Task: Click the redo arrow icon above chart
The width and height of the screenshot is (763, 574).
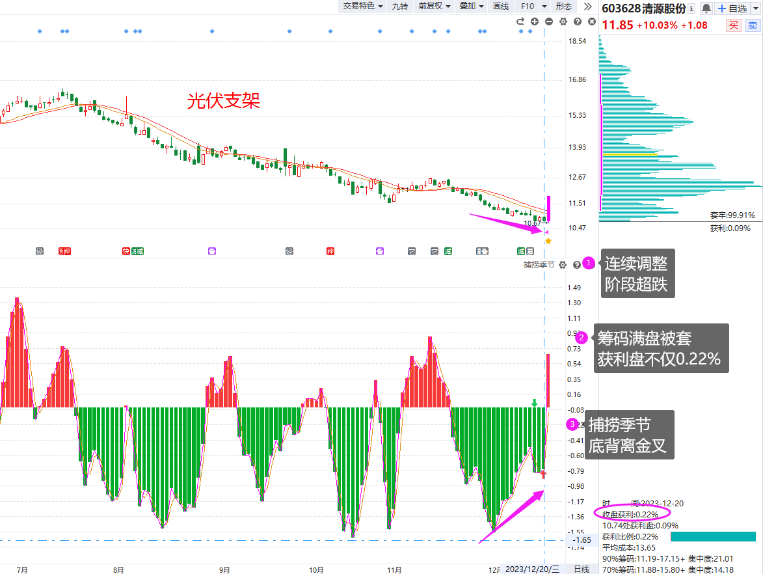Action: [520, 21]
